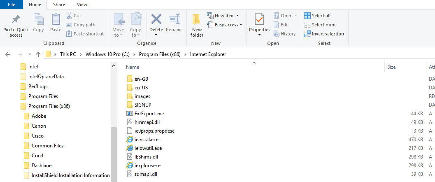Click Windows 10 Pro (C:) breadcrumb
The image size is (435, 182).
point(107,54)
